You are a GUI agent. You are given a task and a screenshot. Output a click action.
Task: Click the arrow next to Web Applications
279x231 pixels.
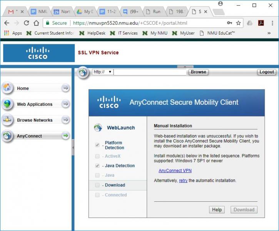click(65, 104)
